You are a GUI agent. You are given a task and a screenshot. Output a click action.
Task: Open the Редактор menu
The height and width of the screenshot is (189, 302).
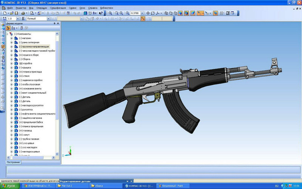pos(21,8)
